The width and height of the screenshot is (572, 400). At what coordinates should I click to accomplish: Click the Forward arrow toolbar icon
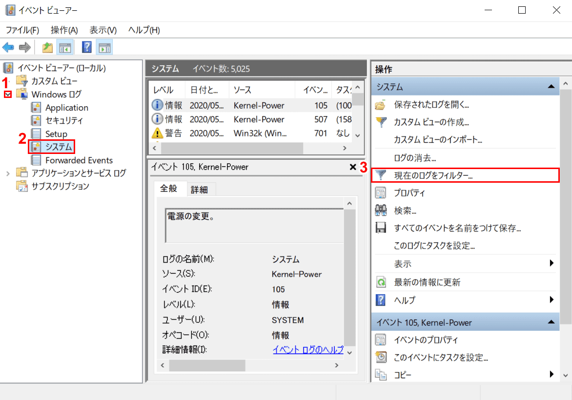click(x=25, y=47)
